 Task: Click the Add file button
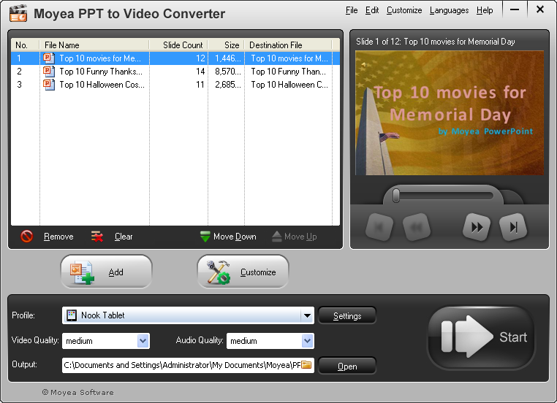pos(106,272)
